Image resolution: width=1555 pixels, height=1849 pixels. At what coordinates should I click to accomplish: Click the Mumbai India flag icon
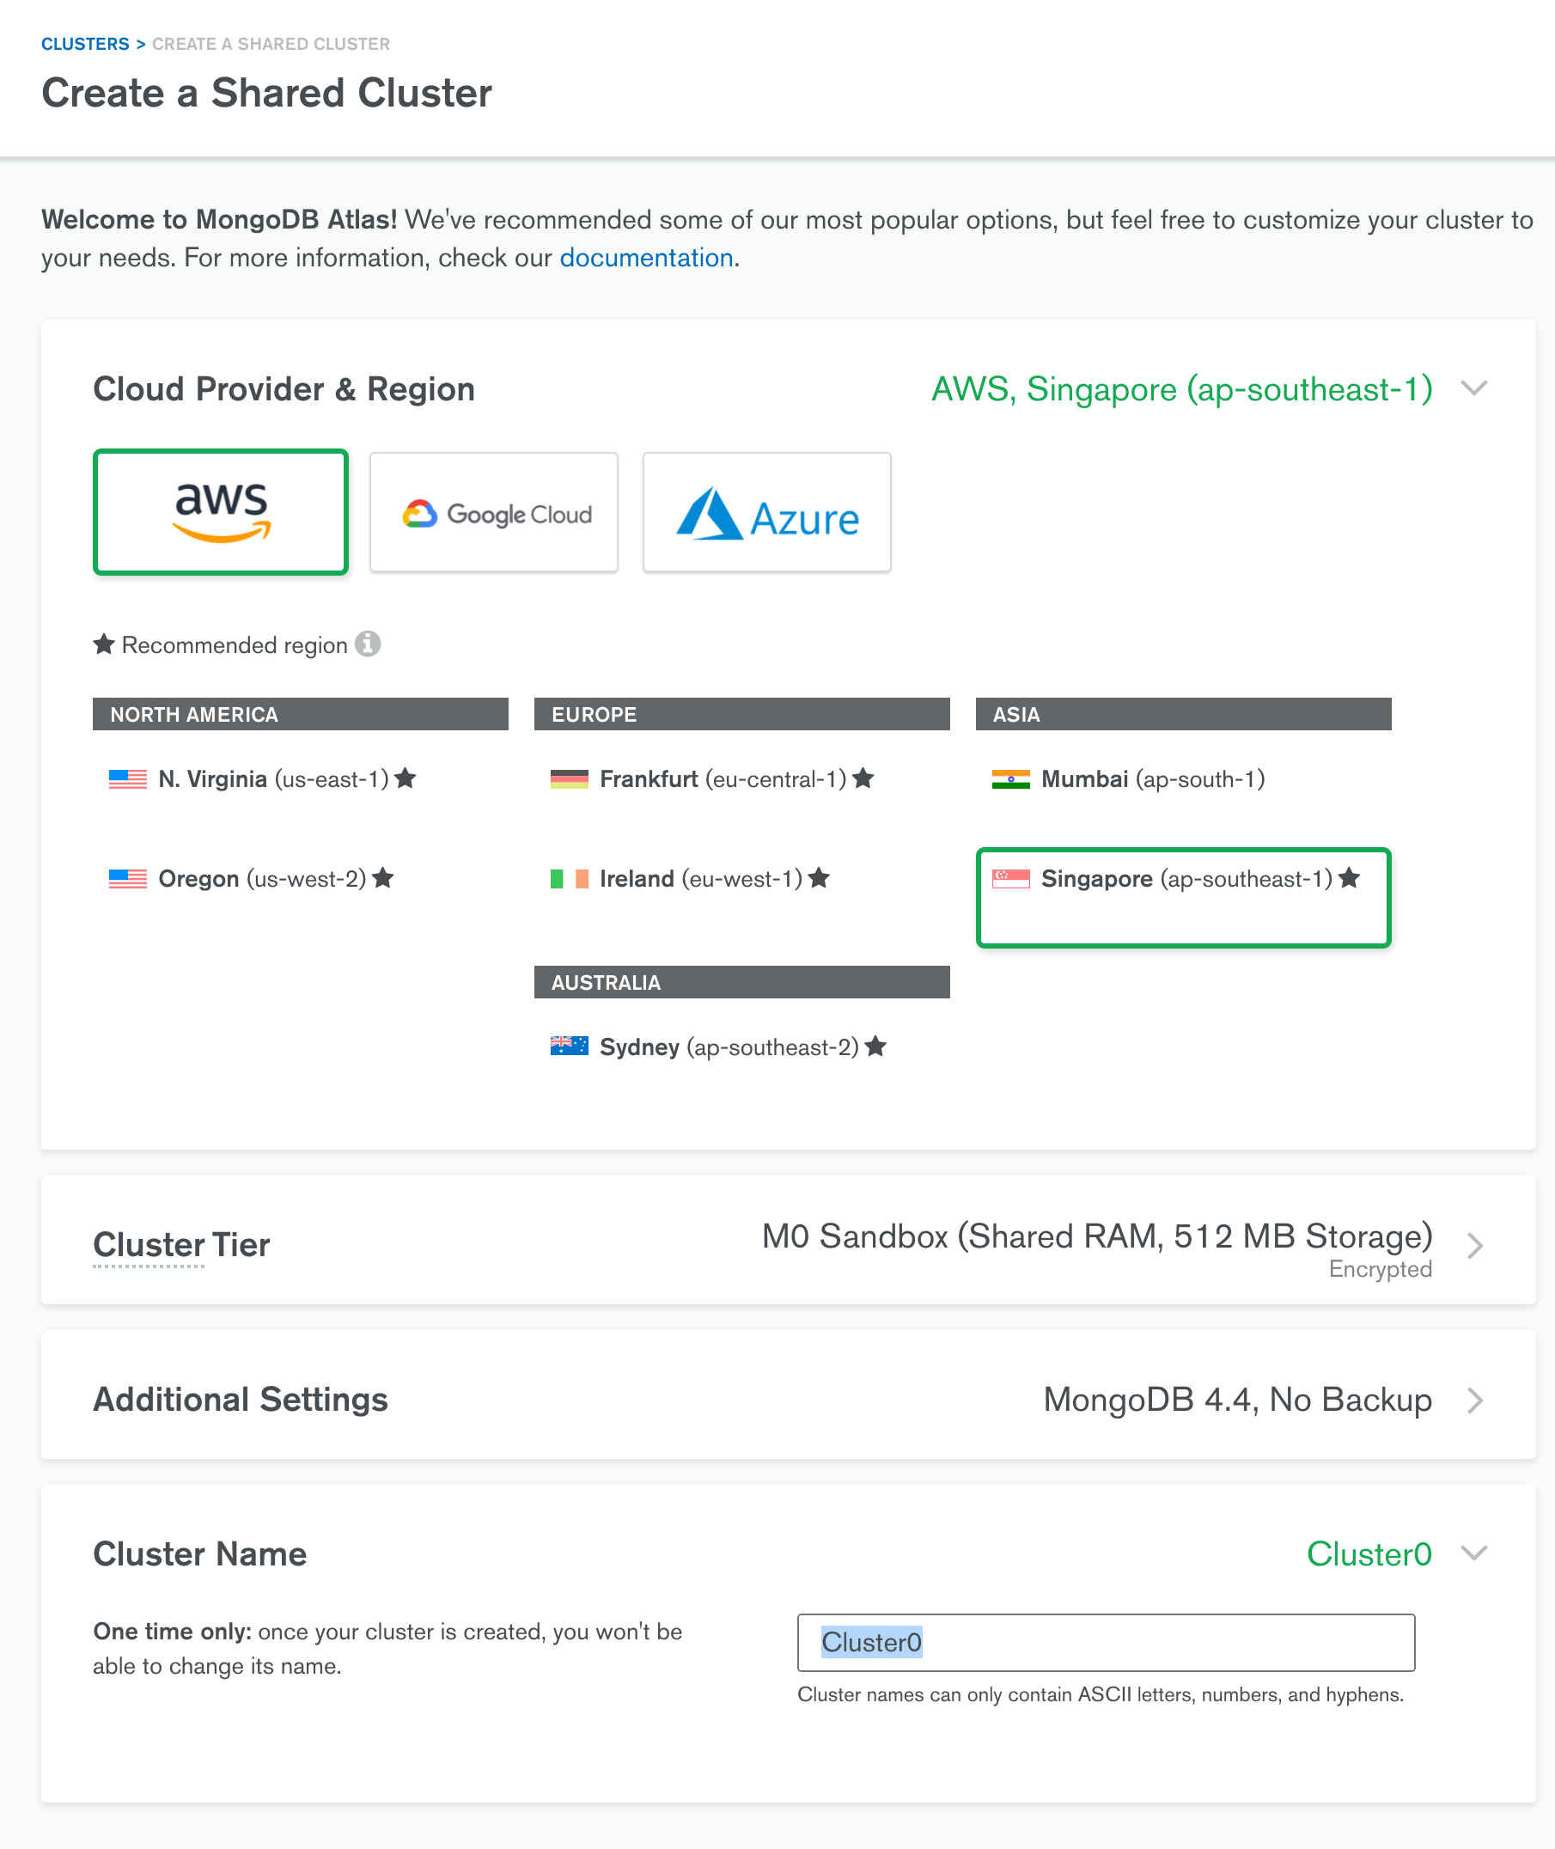[1011, 779]
